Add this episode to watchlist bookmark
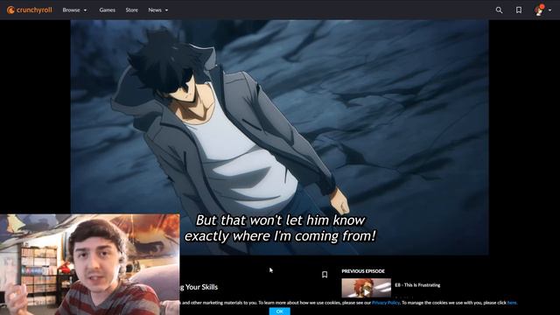The height and width of the screenshot is (315, 560). (x=325, y=274)
